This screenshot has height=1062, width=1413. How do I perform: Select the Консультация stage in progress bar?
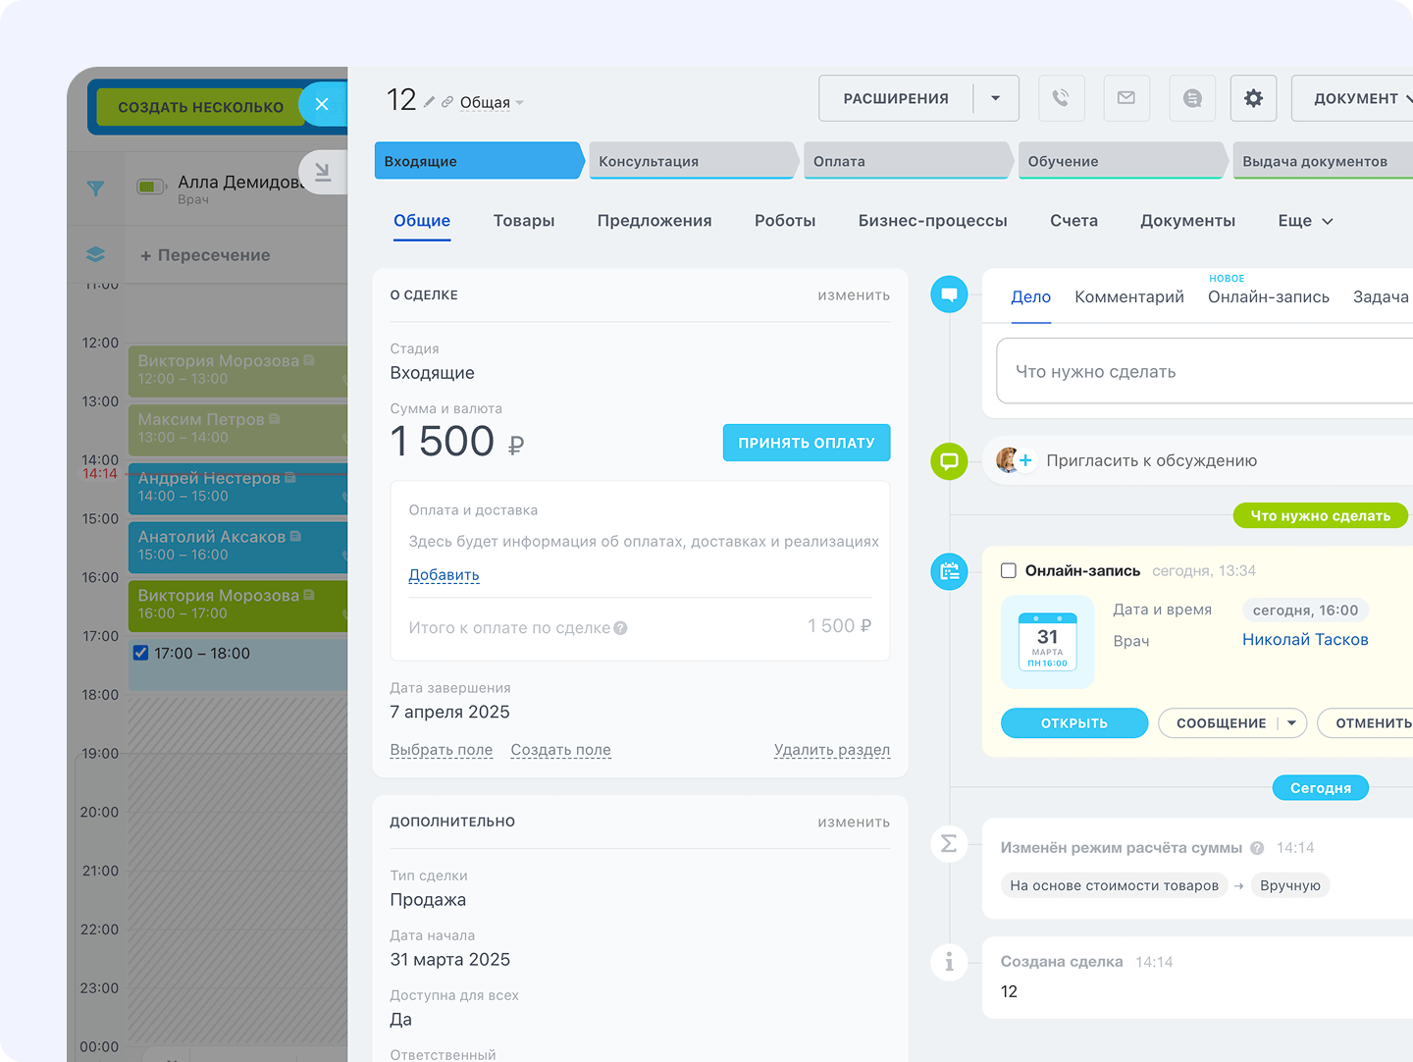click(x=691, y=161)
